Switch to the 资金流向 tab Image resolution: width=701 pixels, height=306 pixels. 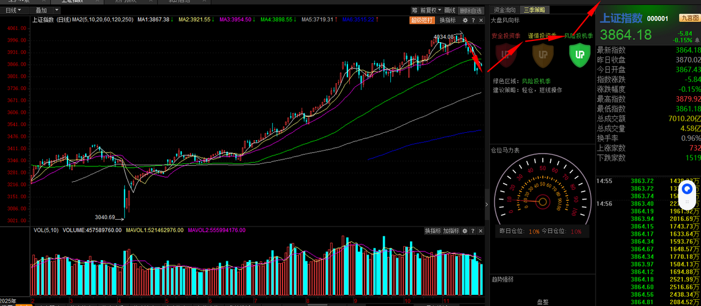click(505, 10)
